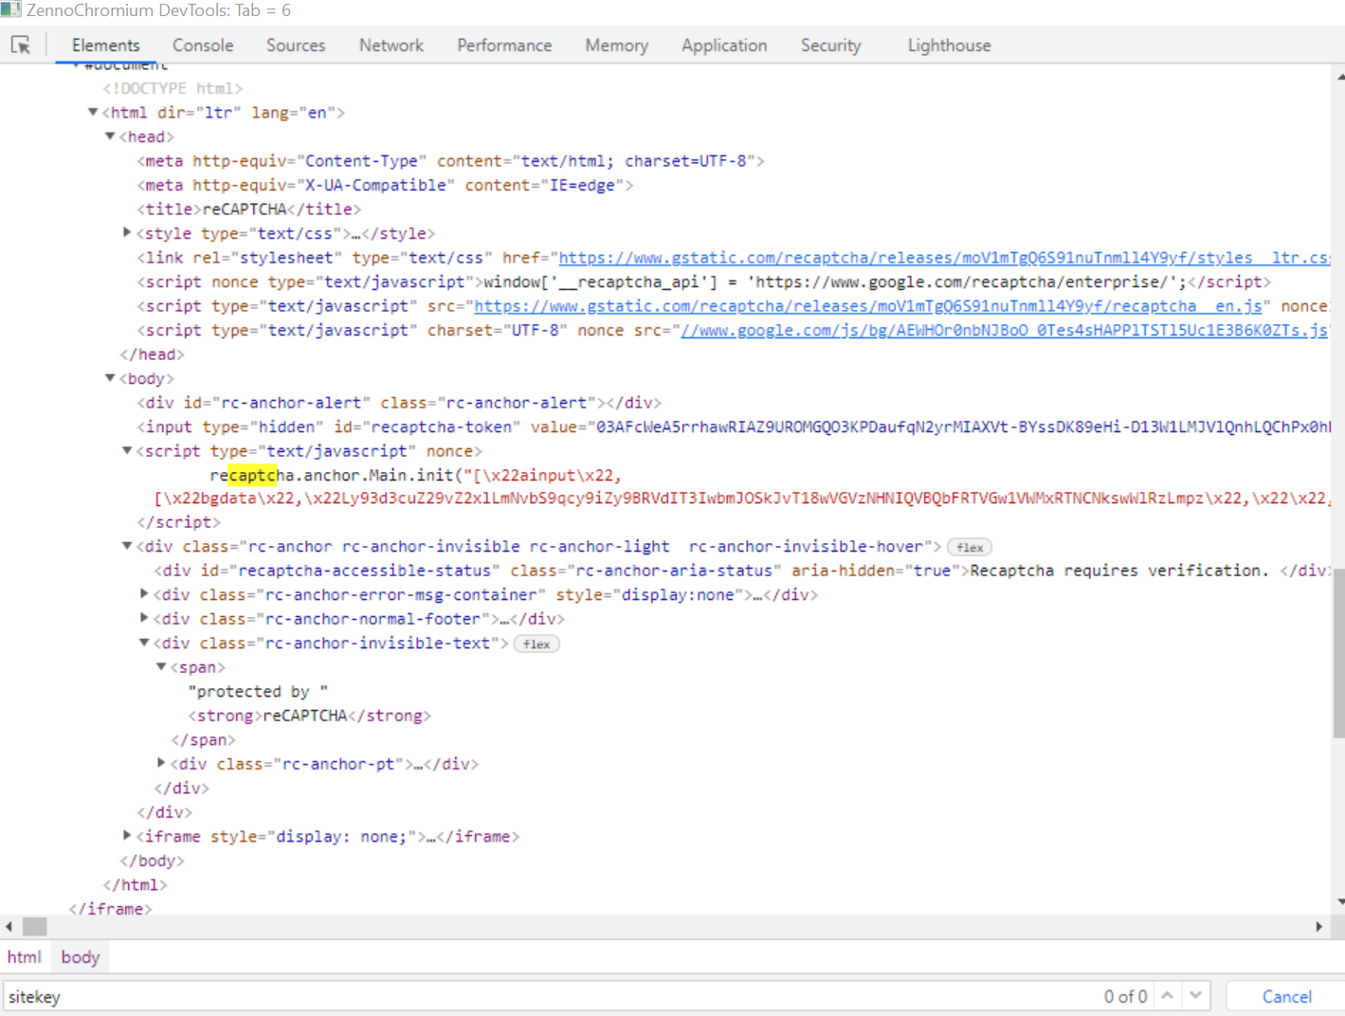Switch to the Application tab
The width and height of the screenshot is (1345, 1016).
[724, 45]
